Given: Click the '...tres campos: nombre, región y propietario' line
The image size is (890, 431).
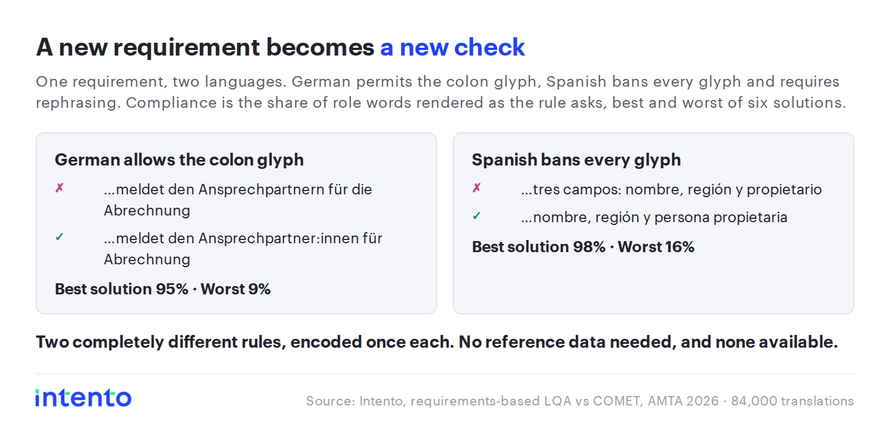Looking at the screenshot, I should coord(671,189).
